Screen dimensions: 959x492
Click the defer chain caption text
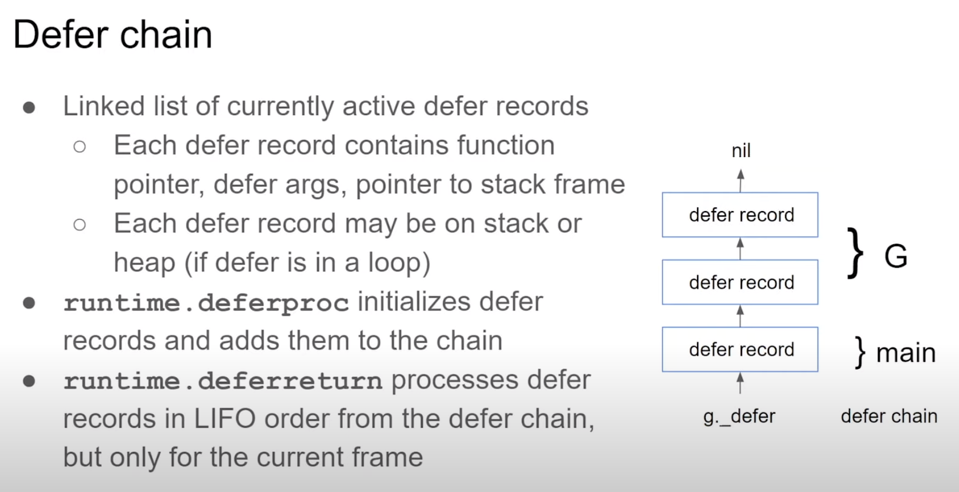[889, 416]
